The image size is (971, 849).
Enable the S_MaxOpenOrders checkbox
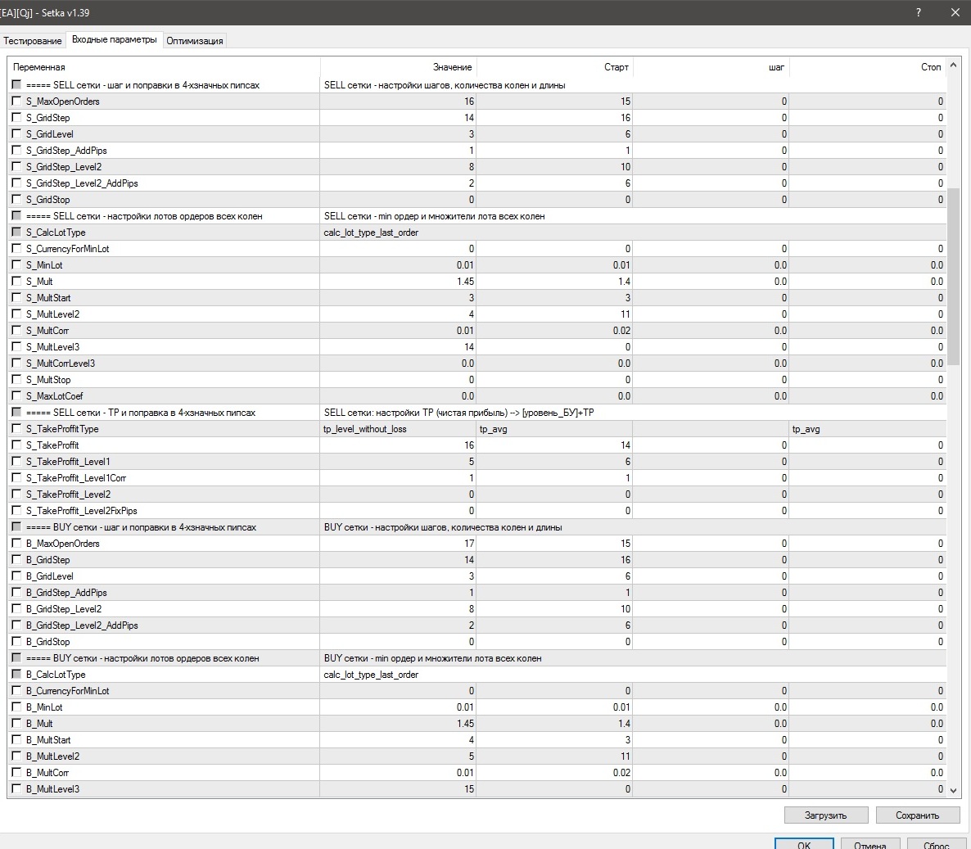click(x=16, y=101)
